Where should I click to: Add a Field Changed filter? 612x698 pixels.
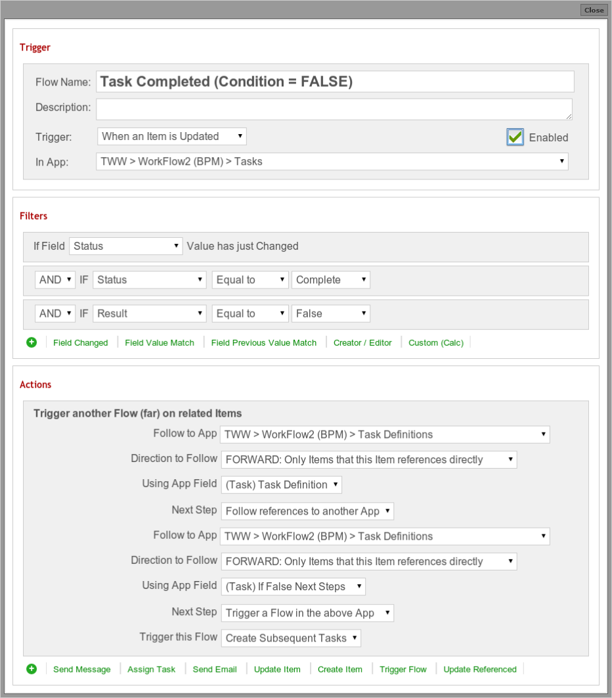[x=81, y=343]
